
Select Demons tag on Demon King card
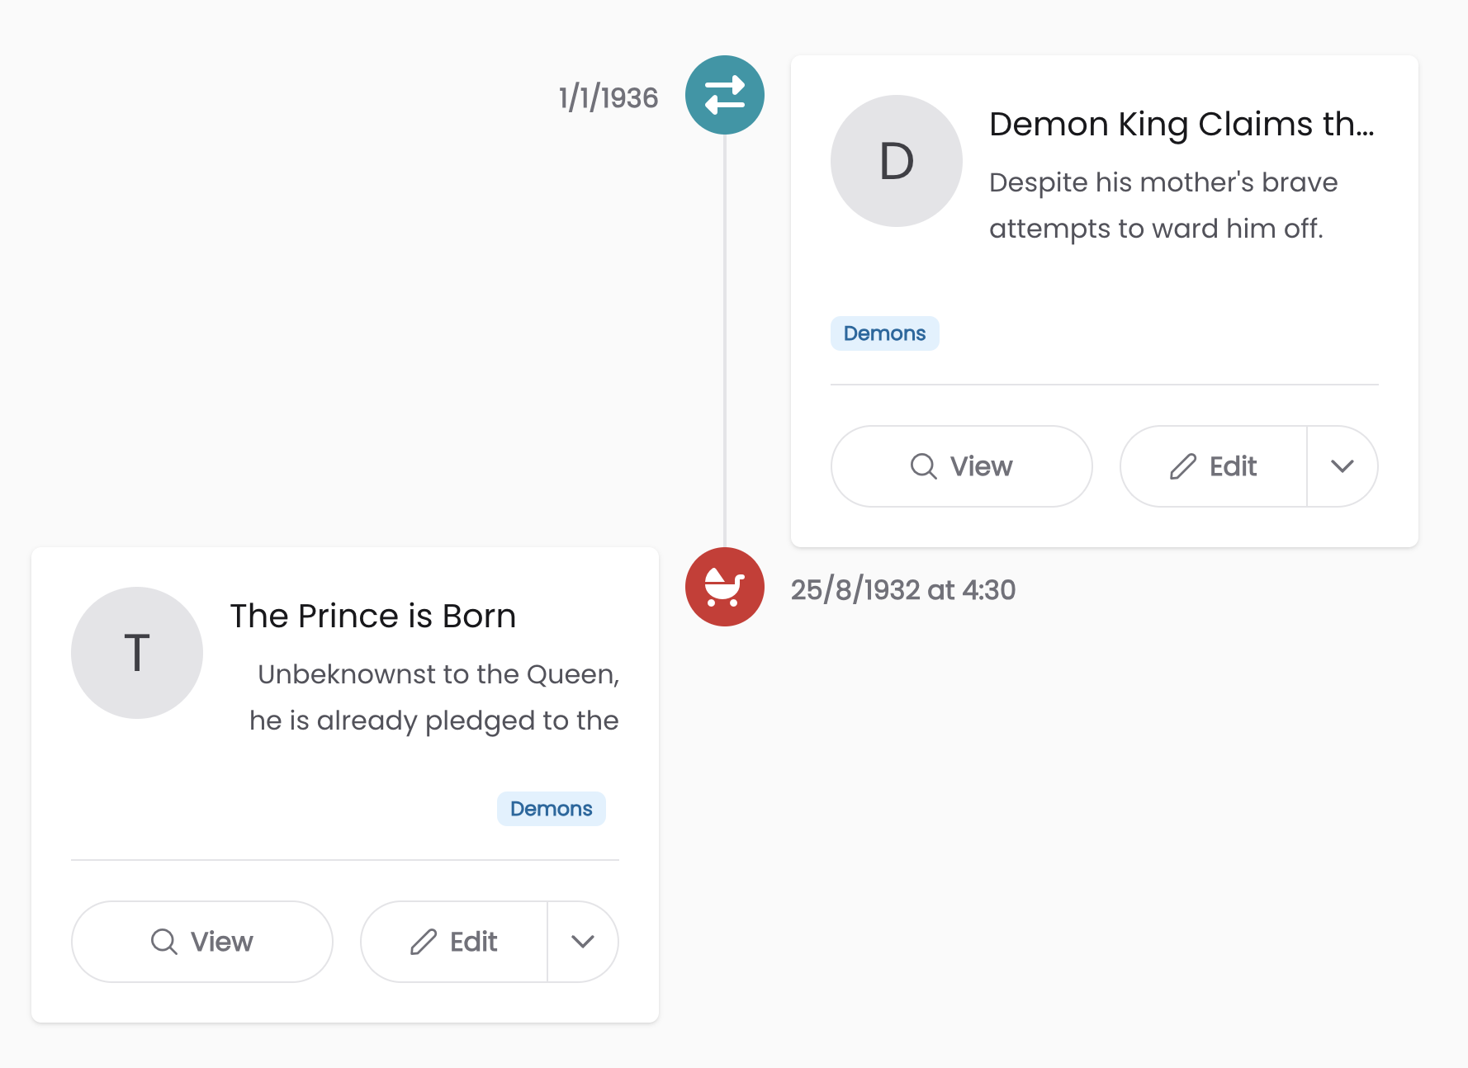click(884, 333)
